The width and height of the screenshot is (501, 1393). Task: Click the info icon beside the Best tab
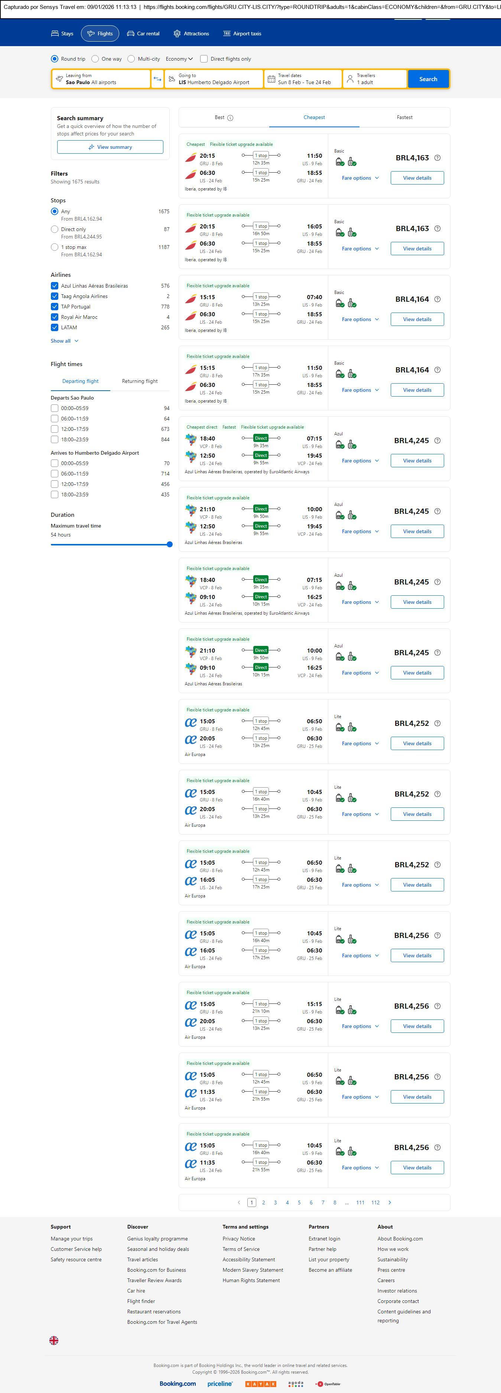231,118
